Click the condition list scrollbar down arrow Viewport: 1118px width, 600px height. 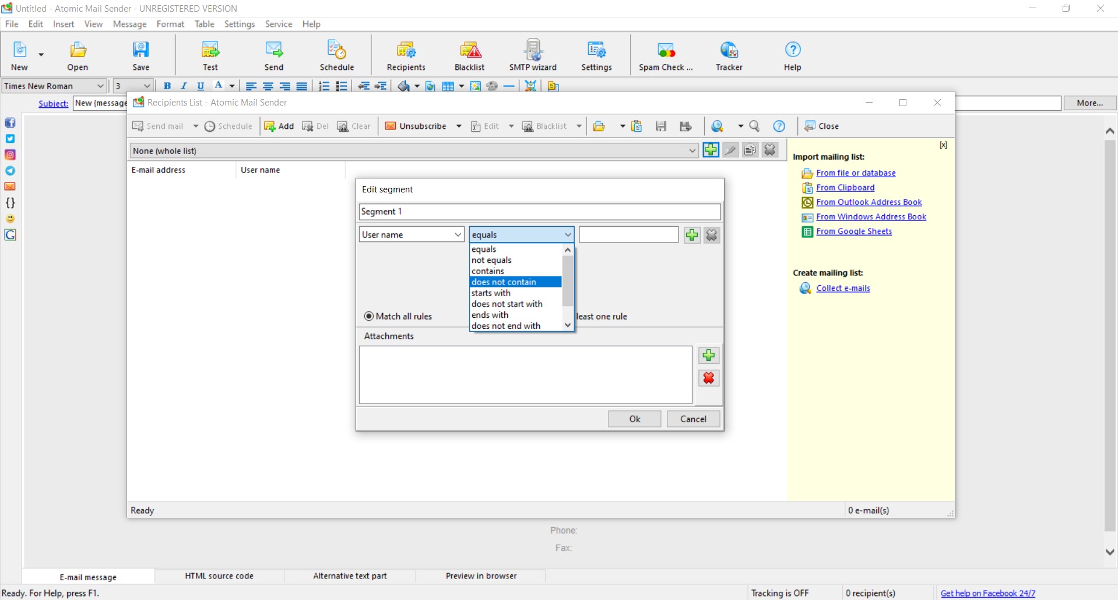click(x=568, y=325)
